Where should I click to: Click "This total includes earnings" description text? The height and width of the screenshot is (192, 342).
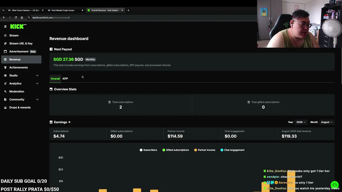(112, 65)
